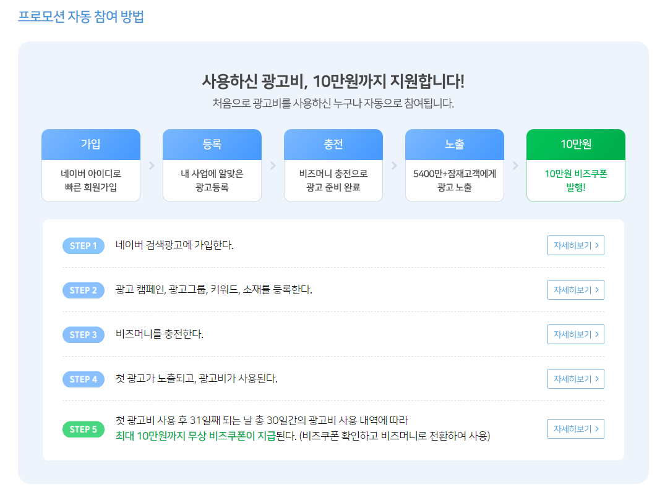Click text 네이버 검색광고에 가입한다.
Screen dimensions: 665x503
tap(174, 245)
